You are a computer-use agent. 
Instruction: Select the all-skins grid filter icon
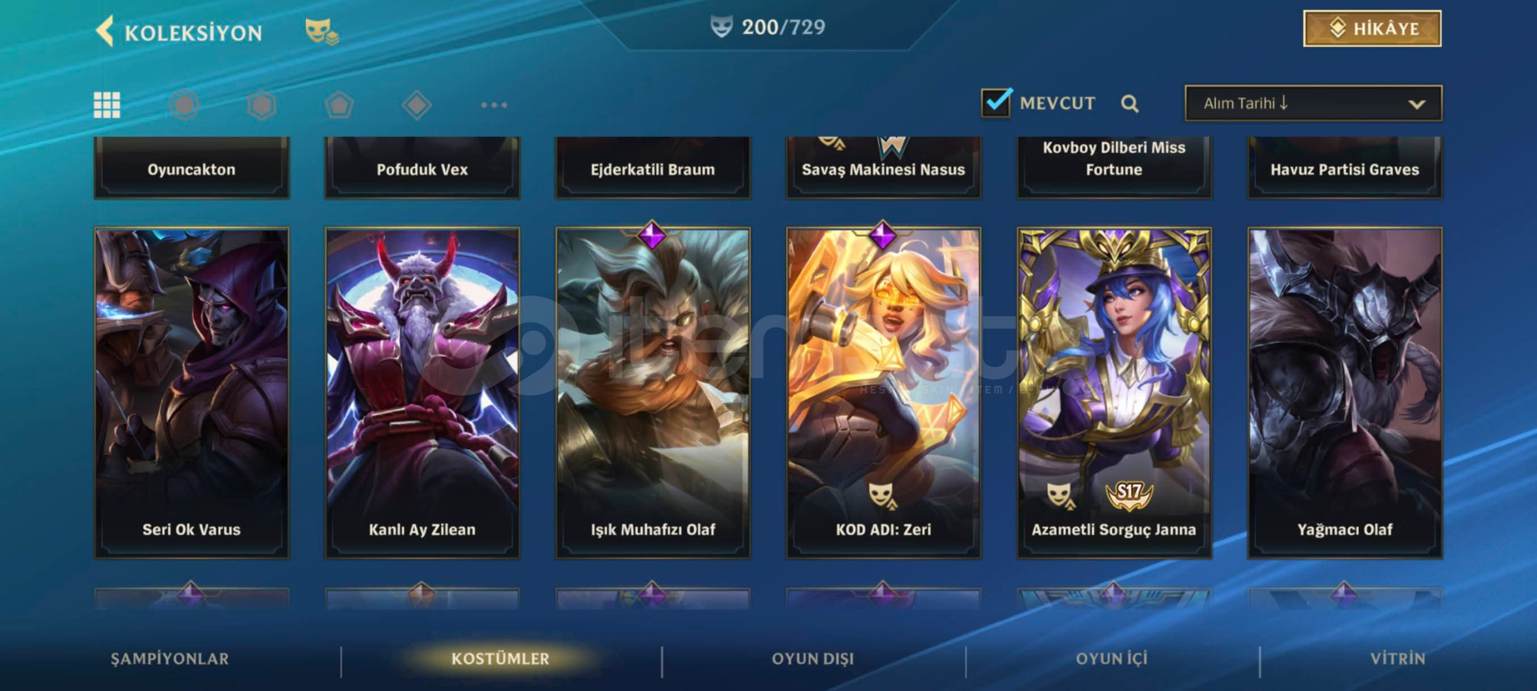point(107,105)
